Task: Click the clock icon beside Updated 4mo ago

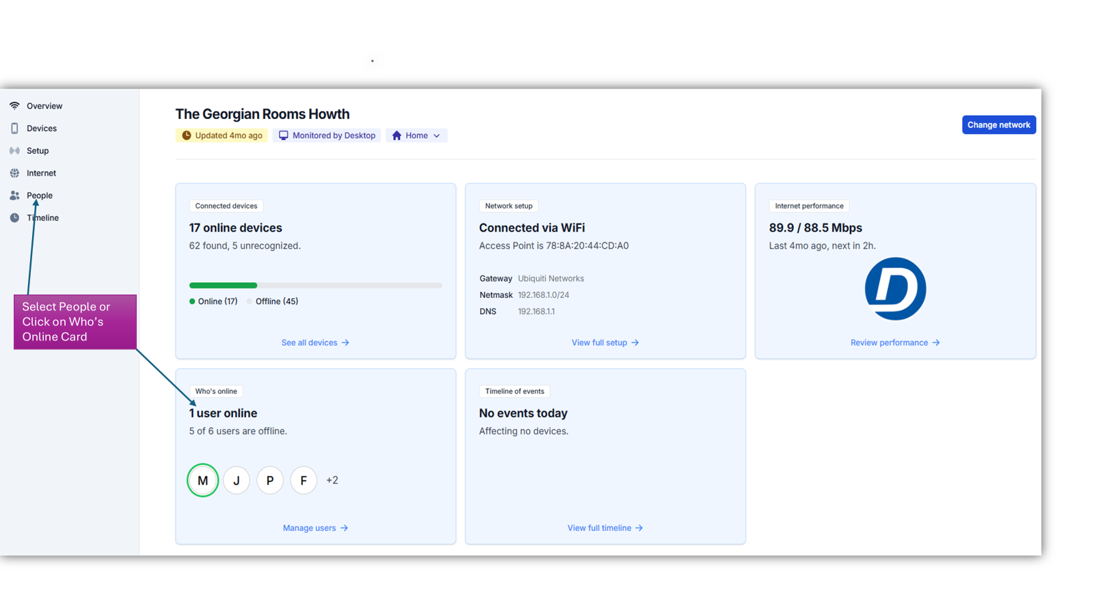Action: click(186, 135)
